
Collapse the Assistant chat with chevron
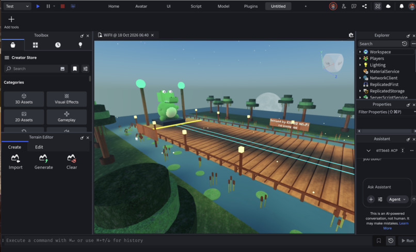(369, 150)
